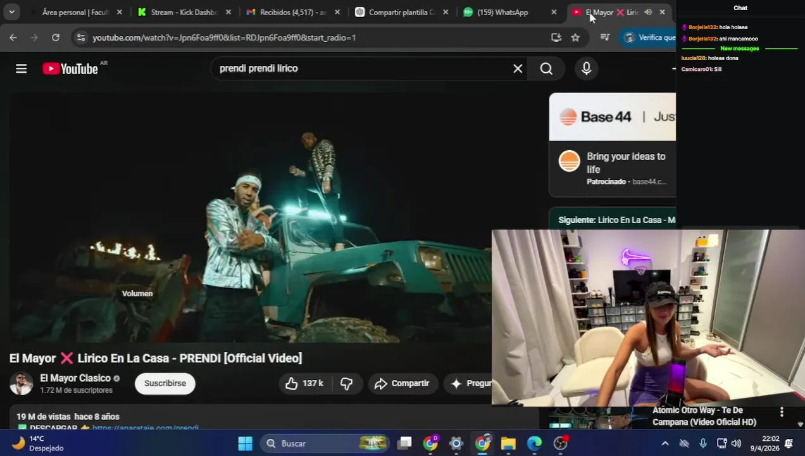The height and width of the screenshot is (456, 805).
Task: Bookmark this page with star
Action: click(575, 37)
